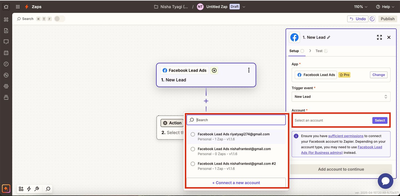Open the chat support bubble

click(x=386, y=181)
